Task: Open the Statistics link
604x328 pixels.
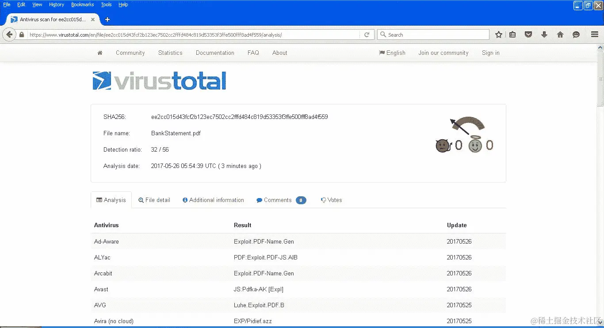Action: pos(170,53)
